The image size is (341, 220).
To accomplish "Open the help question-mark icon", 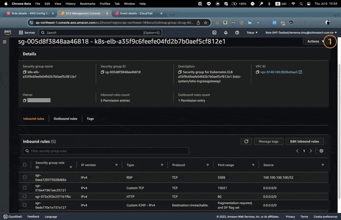I will (237, 33).
